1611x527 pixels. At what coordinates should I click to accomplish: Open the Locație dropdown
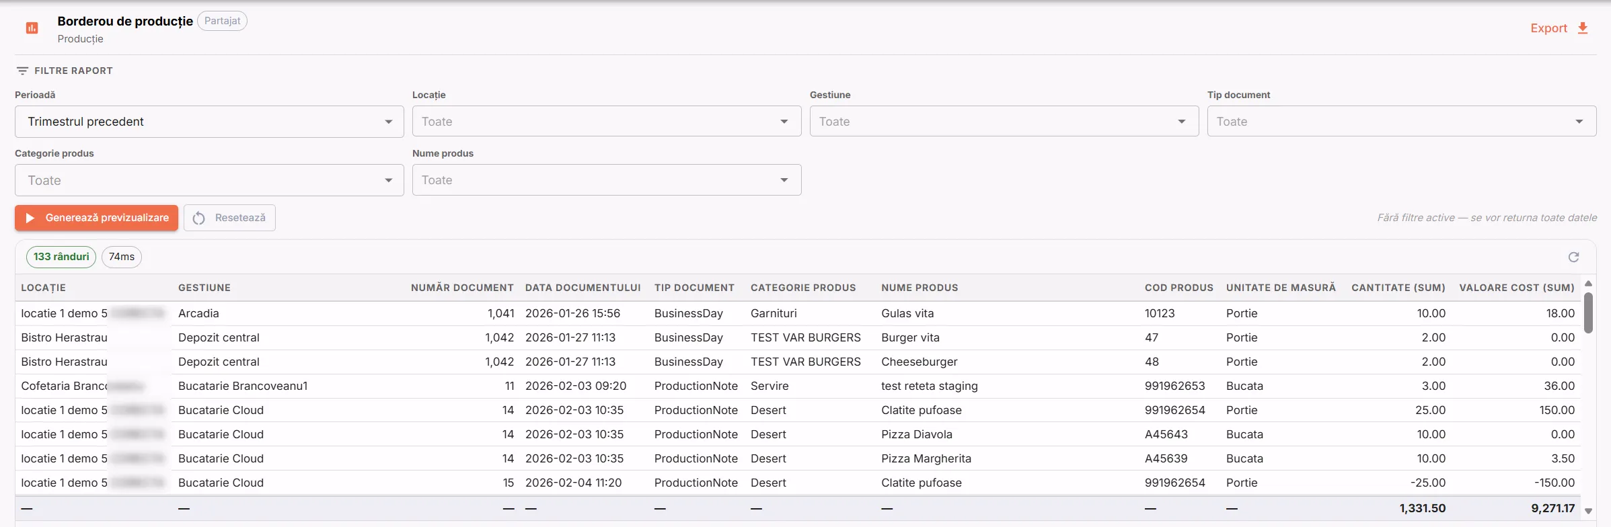(607, 122)
